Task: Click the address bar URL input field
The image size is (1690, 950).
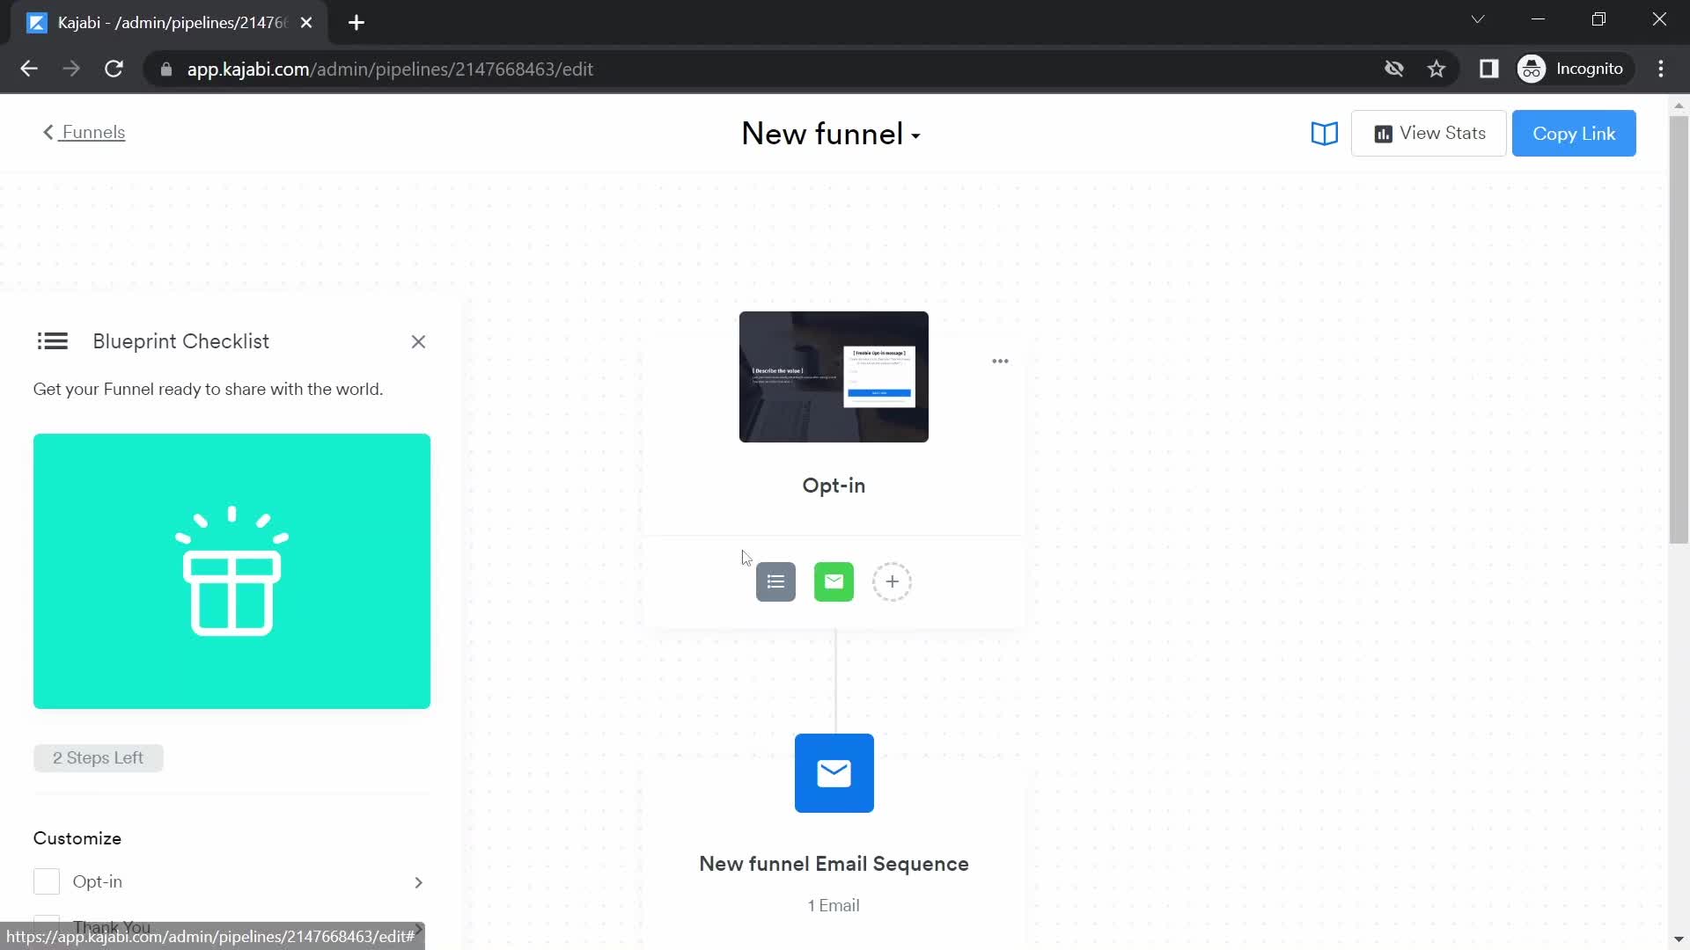Action: [390, 69]
